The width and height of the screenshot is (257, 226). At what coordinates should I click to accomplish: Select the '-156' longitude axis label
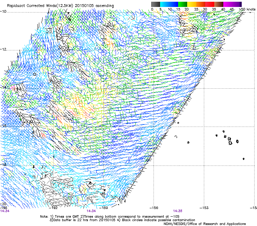(x=154, y=208)
